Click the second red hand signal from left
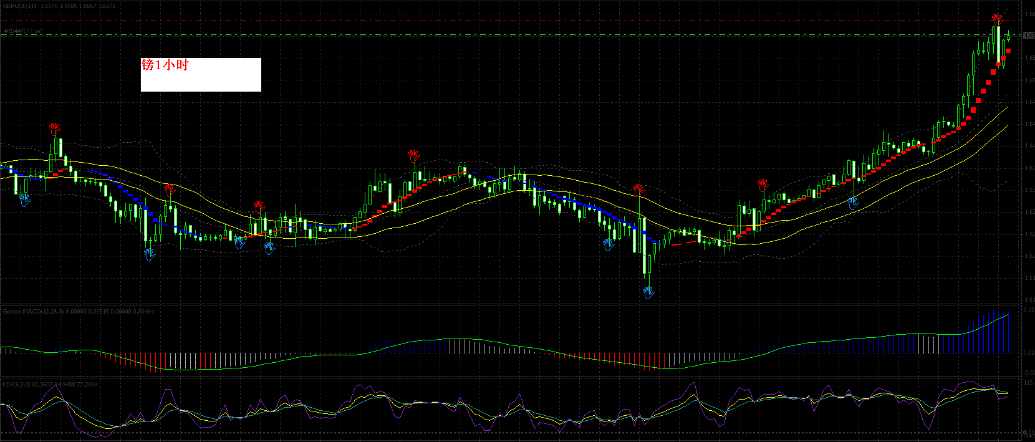 pyautogui.click(x=170, y=190)
